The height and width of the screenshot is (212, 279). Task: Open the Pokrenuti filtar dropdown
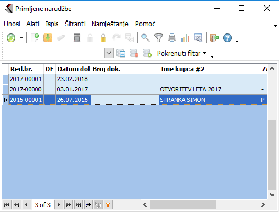(x=182, y=54)
